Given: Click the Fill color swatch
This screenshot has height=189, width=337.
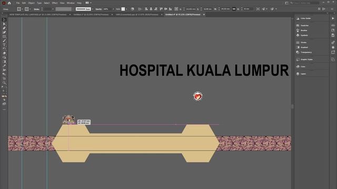Looking at the screenshot, I should click(19, 9).
